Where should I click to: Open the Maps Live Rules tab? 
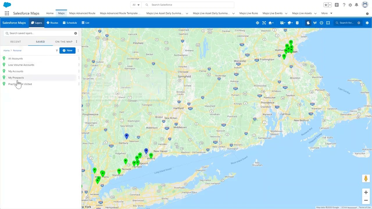tap(249, 13)
